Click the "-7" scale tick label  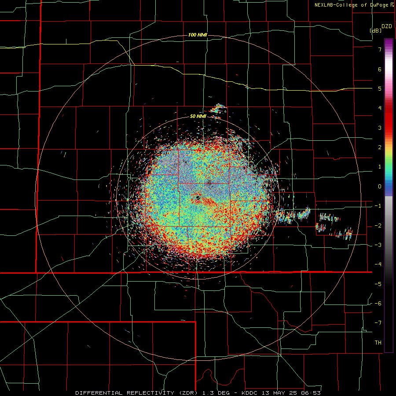378,323
